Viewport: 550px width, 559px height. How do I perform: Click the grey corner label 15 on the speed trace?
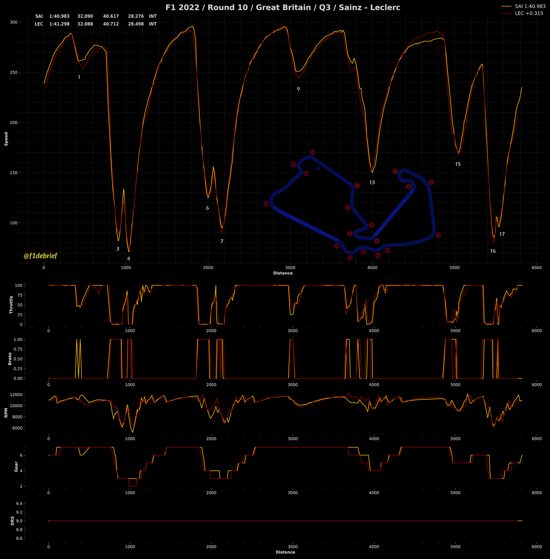click(x=458, y=164)
